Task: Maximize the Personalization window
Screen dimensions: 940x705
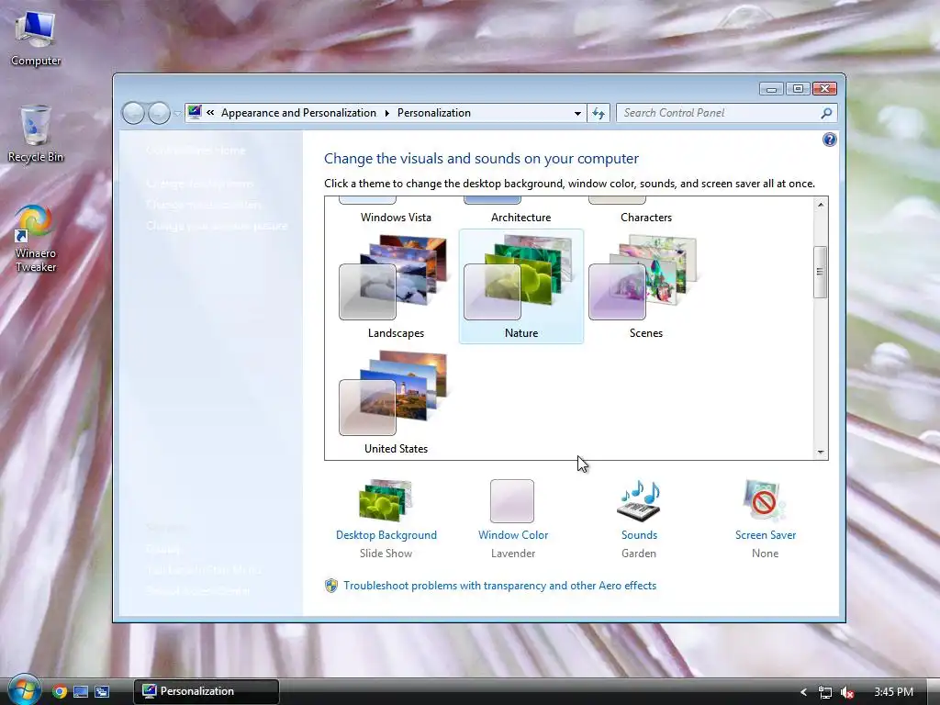Action: [798, 89]
